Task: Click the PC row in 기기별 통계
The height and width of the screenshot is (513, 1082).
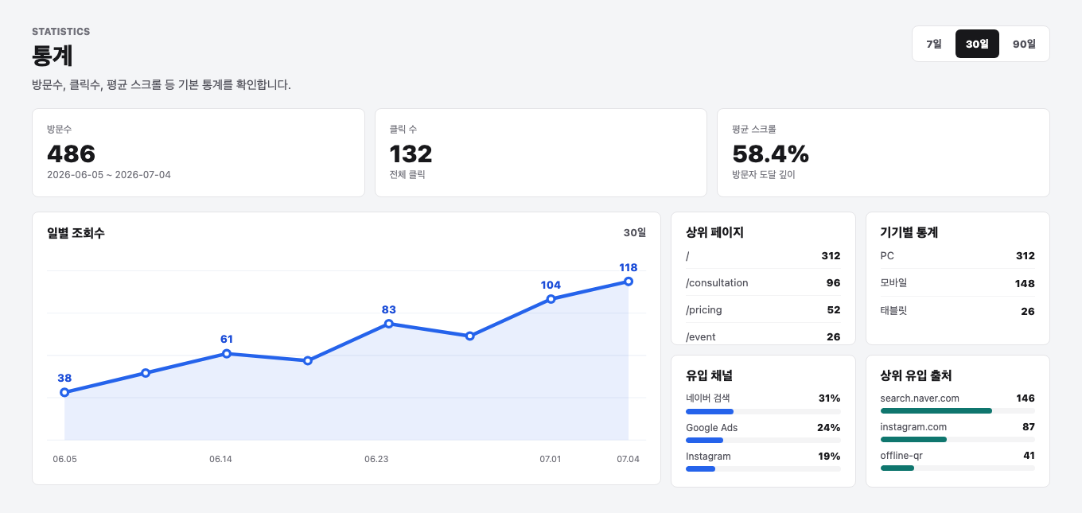Action: [x=958, y=256]
